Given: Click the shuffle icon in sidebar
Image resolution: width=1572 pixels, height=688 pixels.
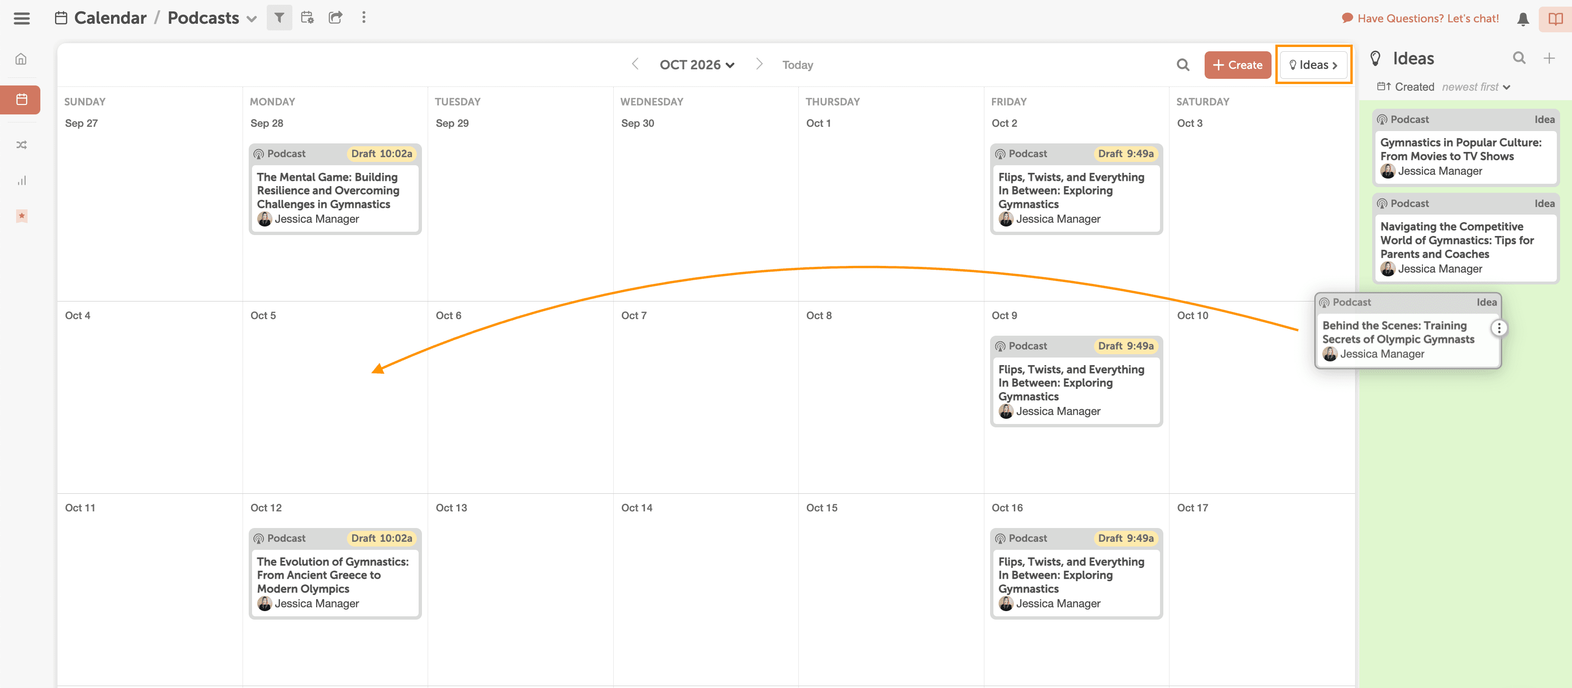Looking at the screenshot, I should coord(21,145).
